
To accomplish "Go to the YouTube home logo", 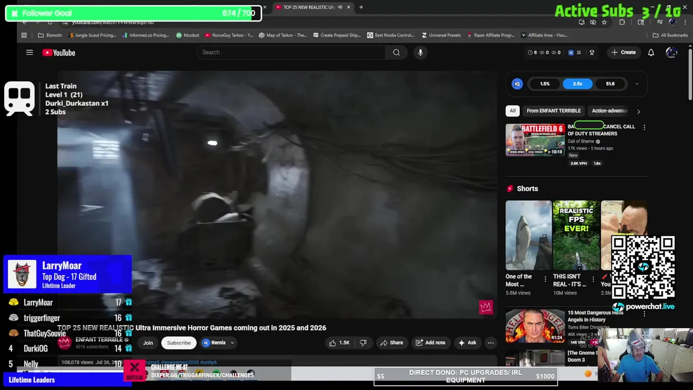I will 58,53.
